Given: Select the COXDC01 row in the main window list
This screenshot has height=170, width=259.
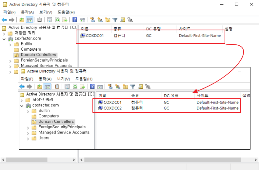Looking at the screenshot, I should coord(150,36).
